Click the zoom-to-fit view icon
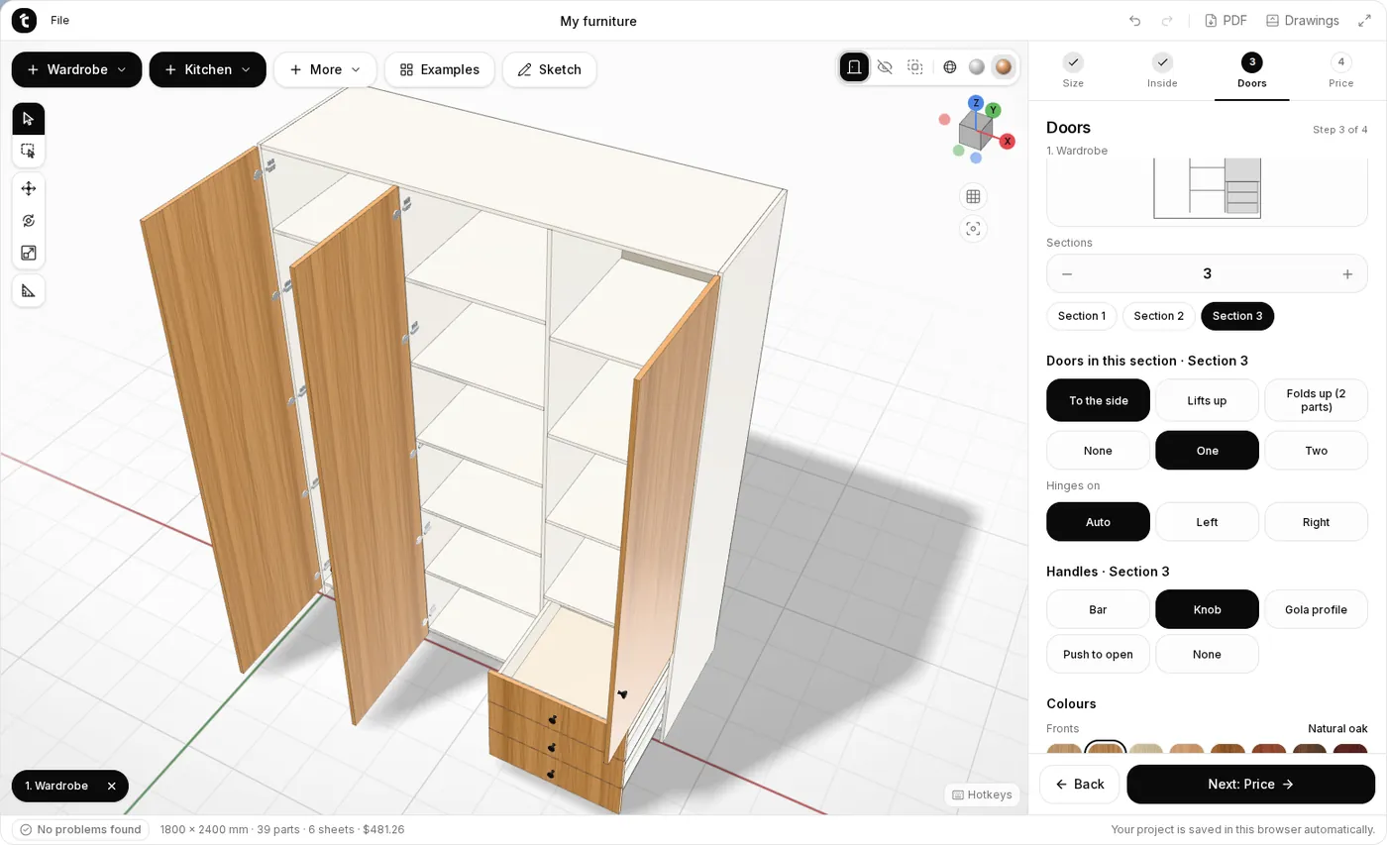Screen dimensions: 1387x845 click(x=973, y=229)
